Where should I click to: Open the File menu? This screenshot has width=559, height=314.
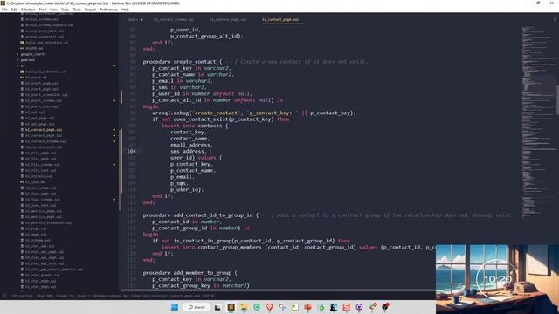[4, 10]
